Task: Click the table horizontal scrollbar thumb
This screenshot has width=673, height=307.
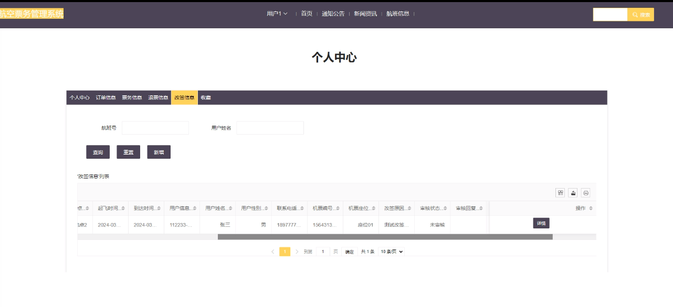Action: [385, 237]
